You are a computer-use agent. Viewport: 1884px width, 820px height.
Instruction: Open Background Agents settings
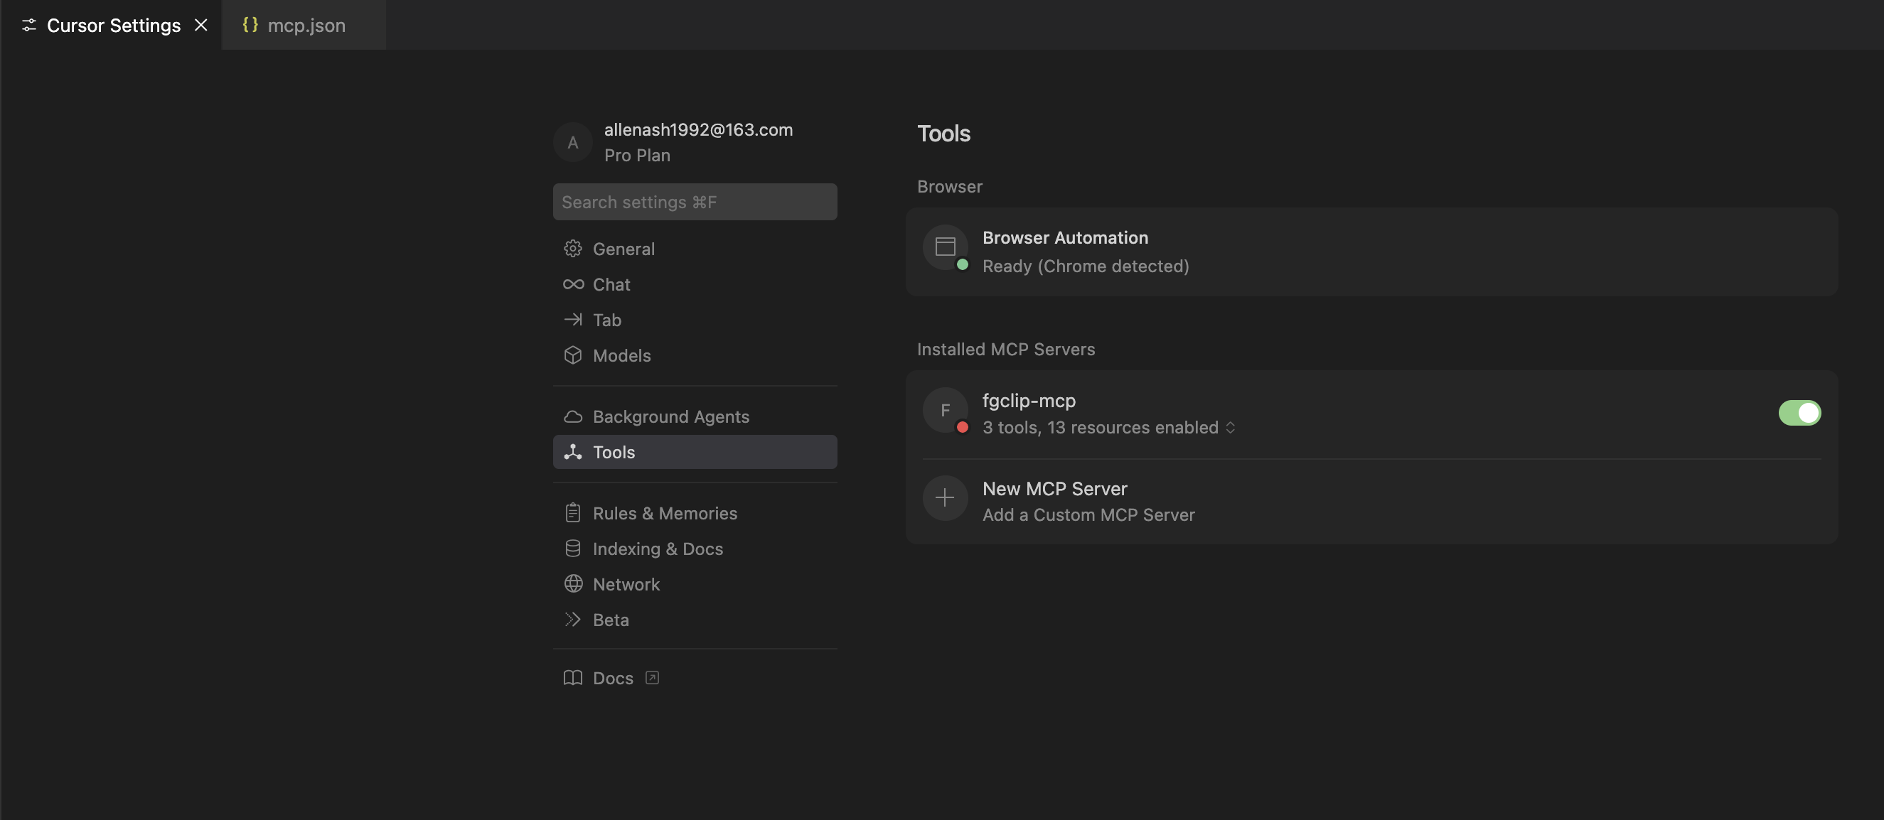(695, 416)
